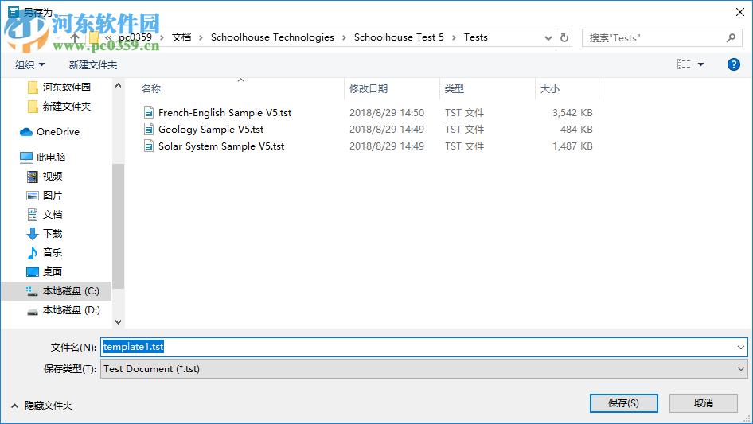Click navigation pane scrollbar thumb
The height and width of the screenshot is (424, 753).
pos(118,226)
